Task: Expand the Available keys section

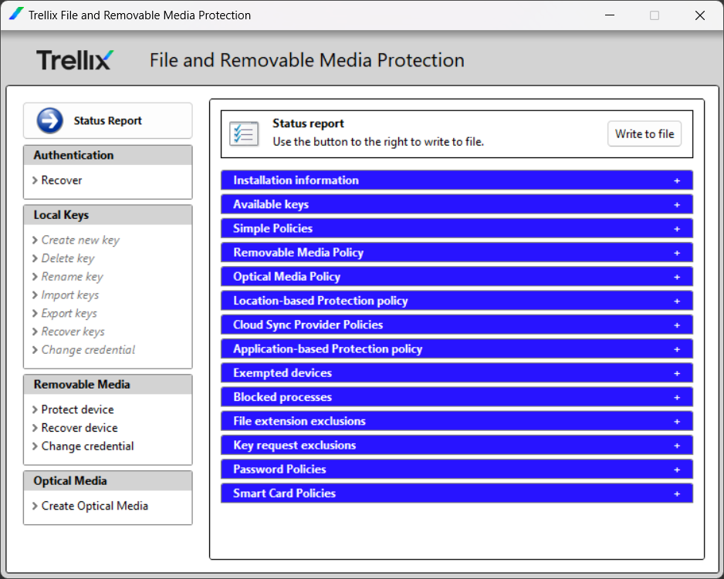Action: pos(457,204)
